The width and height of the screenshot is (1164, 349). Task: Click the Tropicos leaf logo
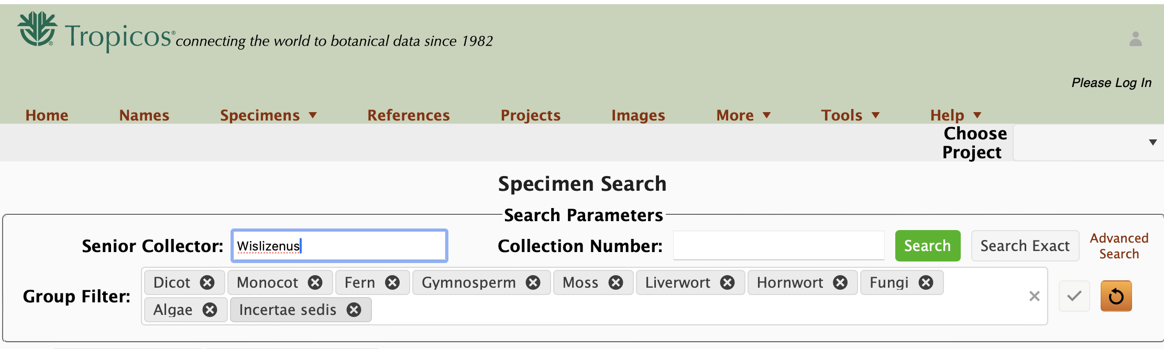tap(37, 29)
